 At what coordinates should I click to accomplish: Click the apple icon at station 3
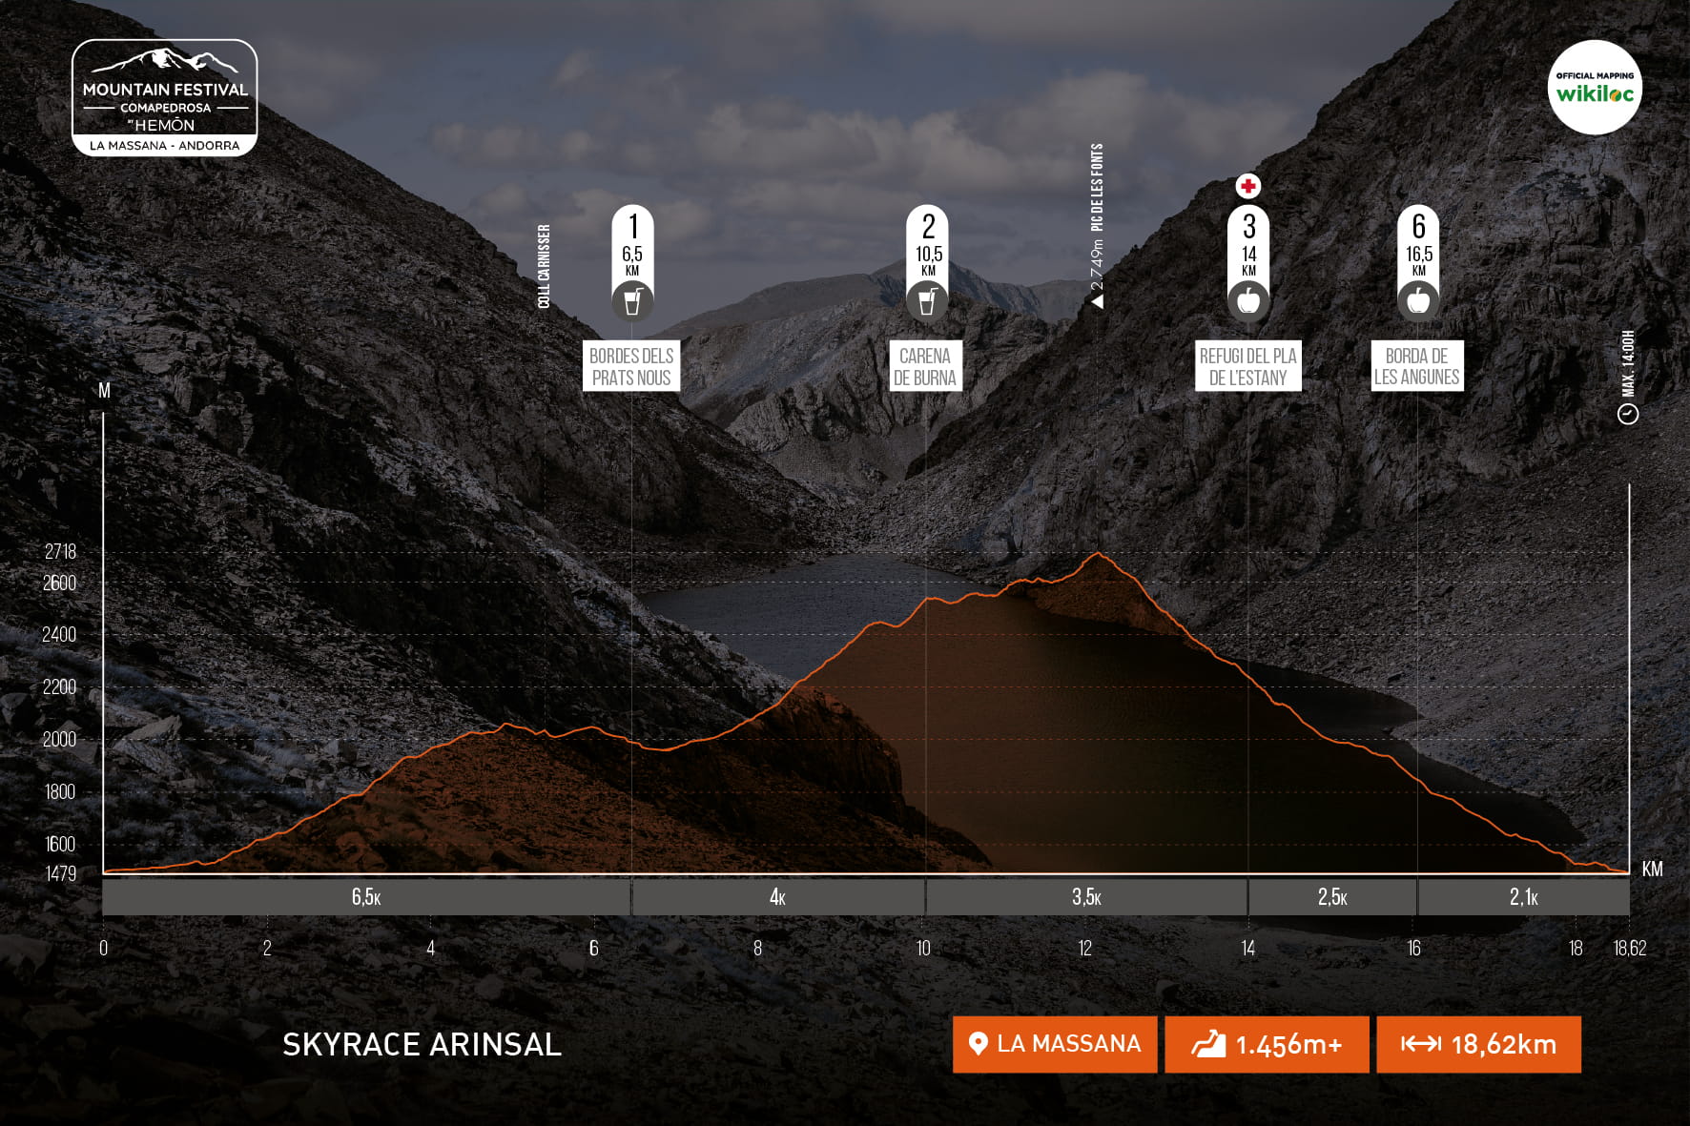[1247, 302]
